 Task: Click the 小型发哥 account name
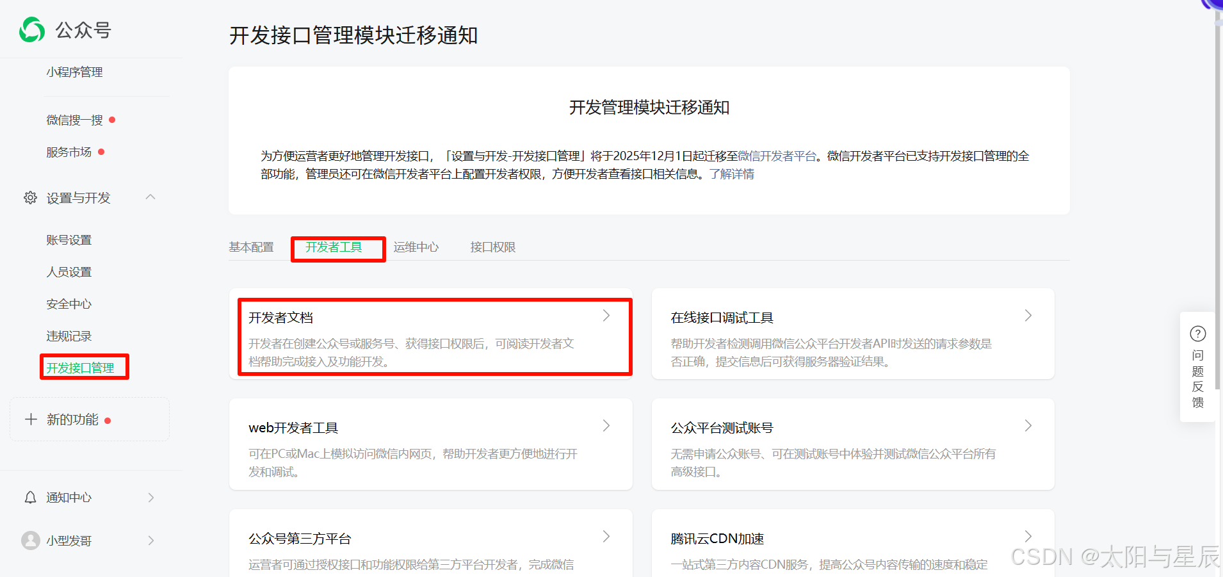coord(69,541)
